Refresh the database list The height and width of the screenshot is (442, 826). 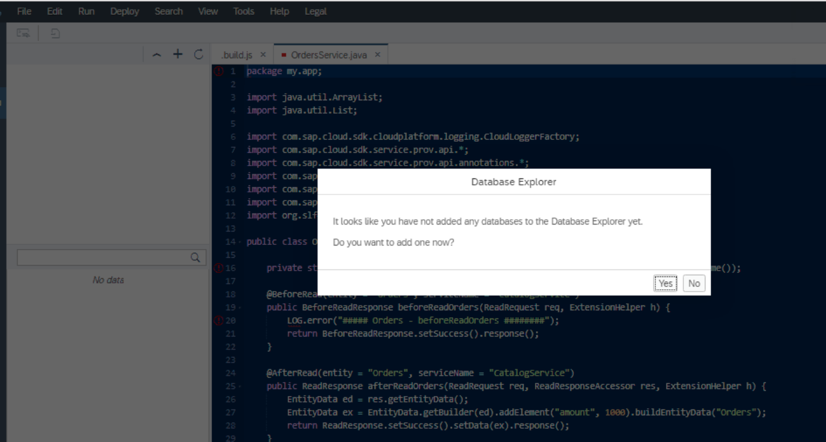point(198,54)
